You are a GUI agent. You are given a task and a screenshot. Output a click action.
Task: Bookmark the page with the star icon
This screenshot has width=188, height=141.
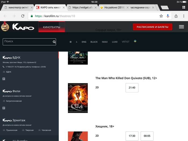coord(161,16)
